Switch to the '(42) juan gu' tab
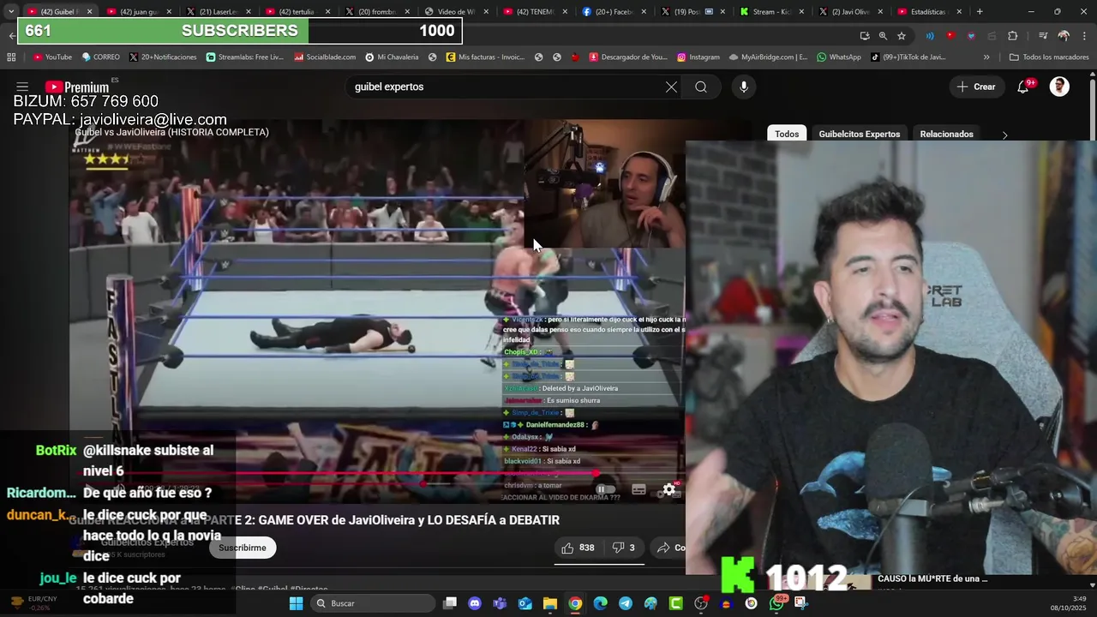The width and height of the screenshot is (1097, 617). click(139, 12)
